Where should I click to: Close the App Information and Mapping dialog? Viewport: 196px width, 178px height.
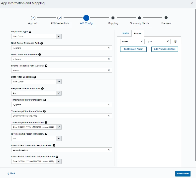pyautogui.click(x=192, y=3)
